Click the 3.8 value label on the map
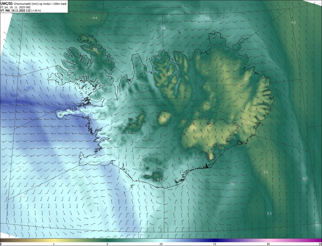Image resolution: width=322 pixels, height=246 pixels. pos(266,172)
